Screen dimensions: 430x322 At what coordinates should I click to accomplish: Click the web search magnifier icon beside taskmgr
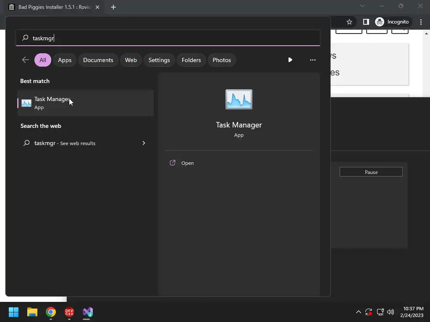click(26, 143)
